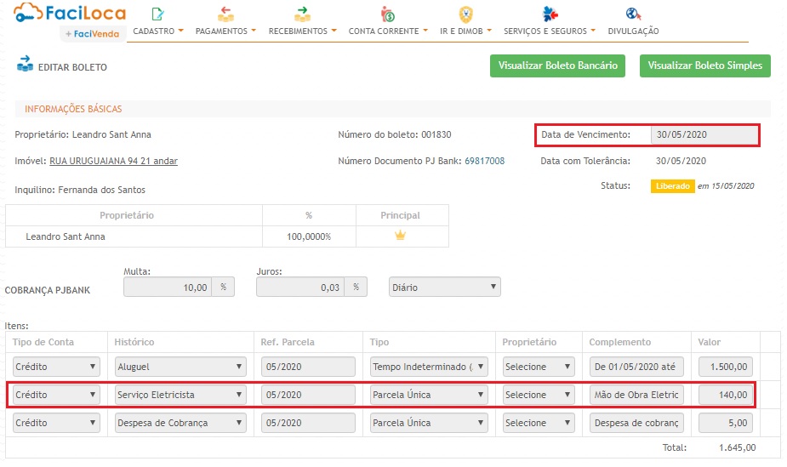787x467 pixels.
Task: Expand the Aluguel histórico dropdown
Action: (180, 367)
